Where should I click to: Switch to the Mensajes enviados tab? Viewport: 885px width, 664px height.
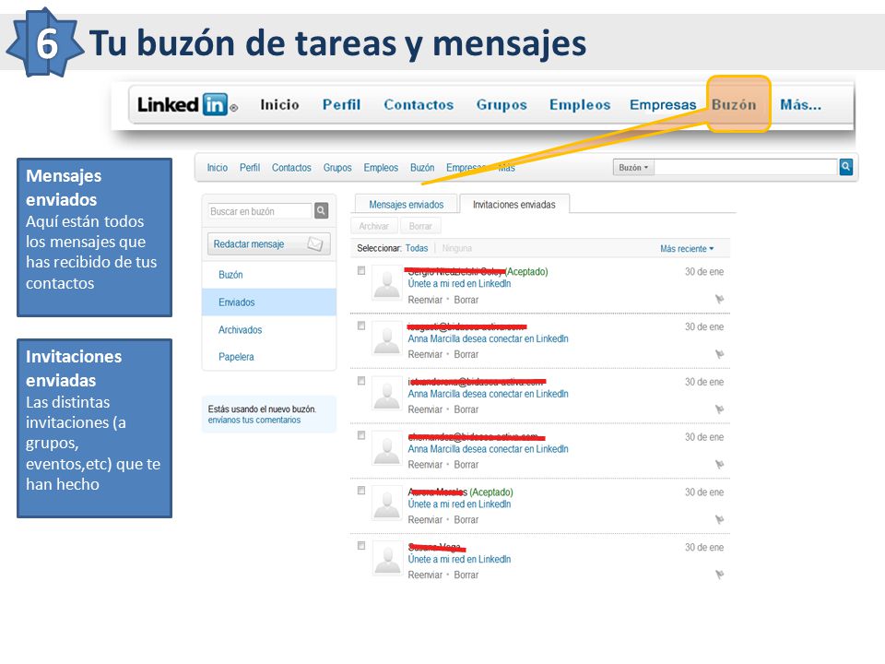point(407,205)
